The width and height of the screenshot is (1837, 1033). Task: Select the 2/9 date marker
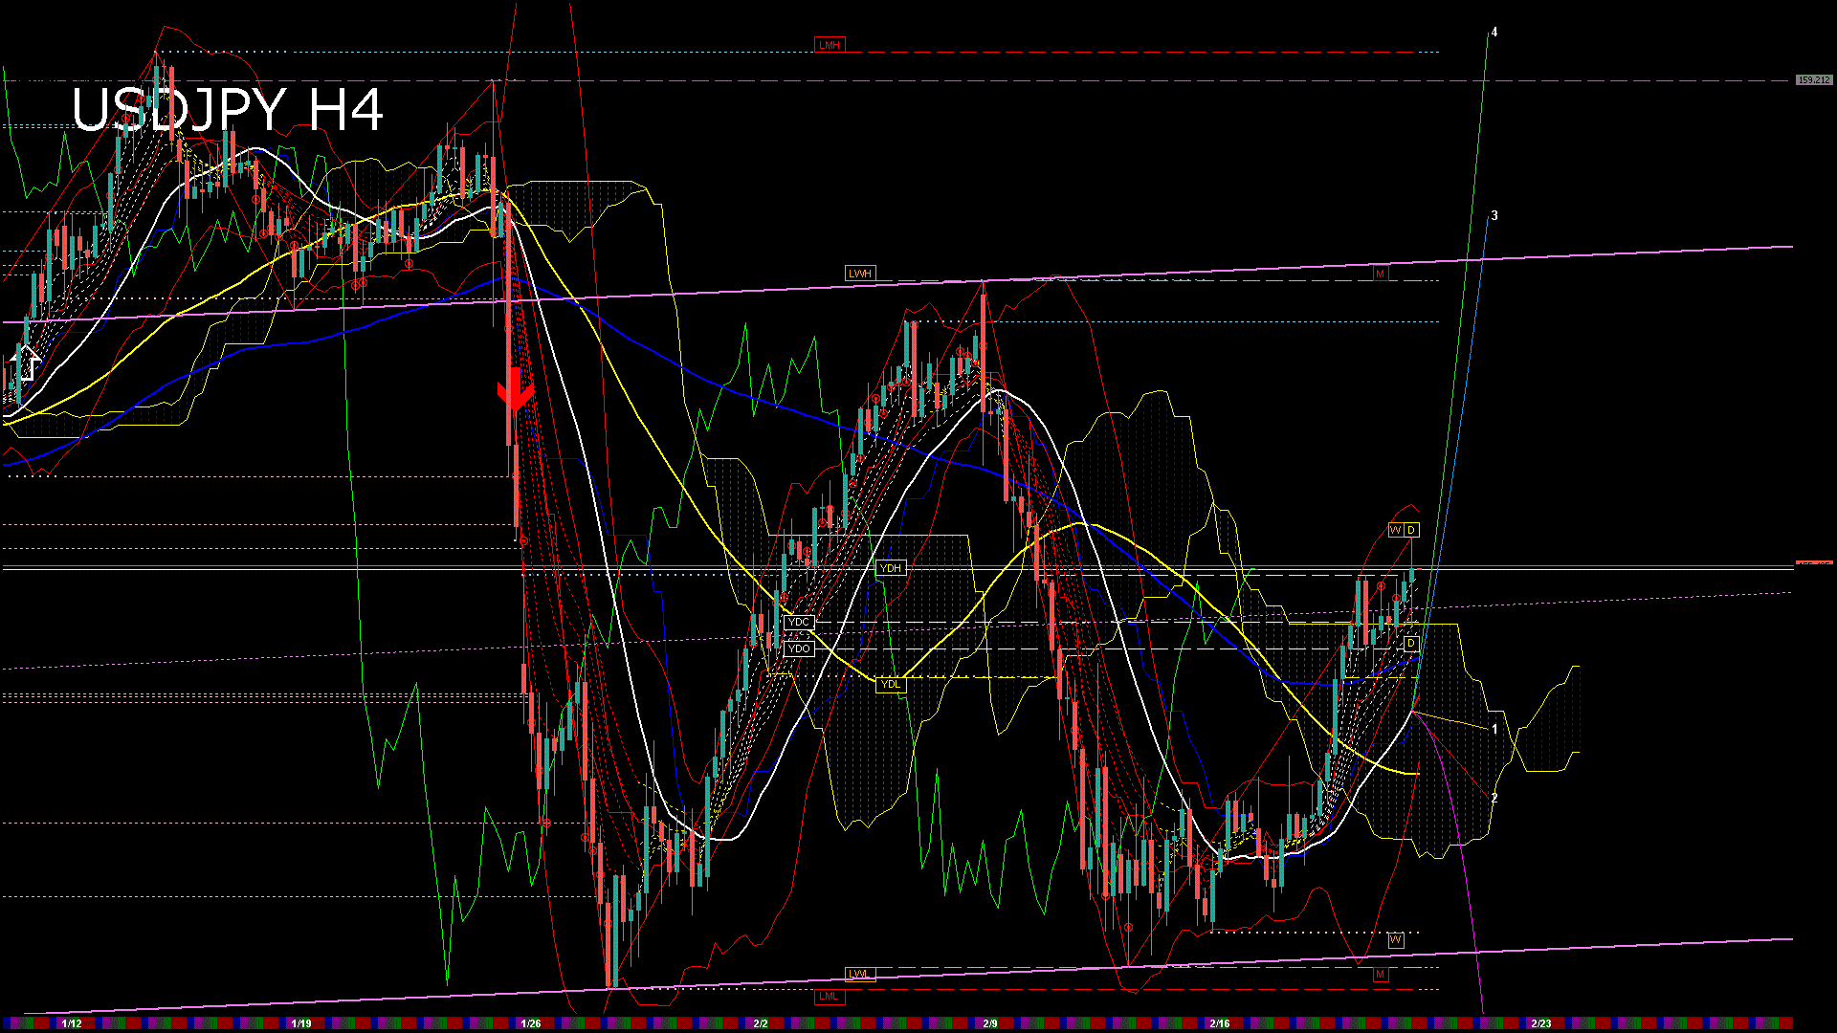(990, 1023)
